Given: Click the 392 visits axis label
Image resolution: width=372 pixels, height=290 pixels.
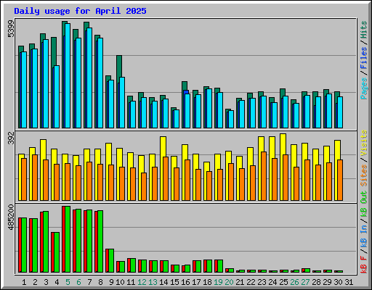Looking at the screenshot, I should pyautogui.click(x=11, y=138).
